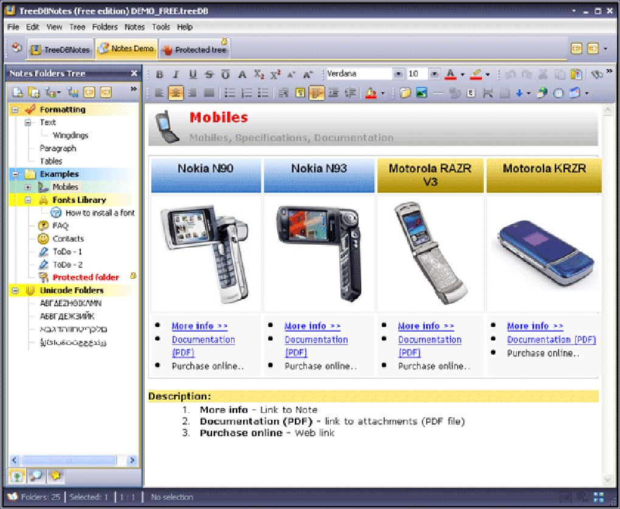Collapse the Examples folder node

coord(15,174)
